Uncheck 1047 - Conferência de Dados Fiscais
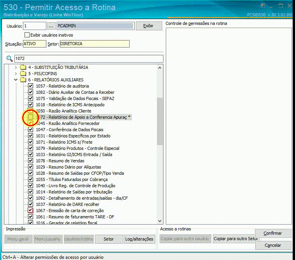Image resolution: width=295 pixels, height=260 pixels. pos(30,130)
